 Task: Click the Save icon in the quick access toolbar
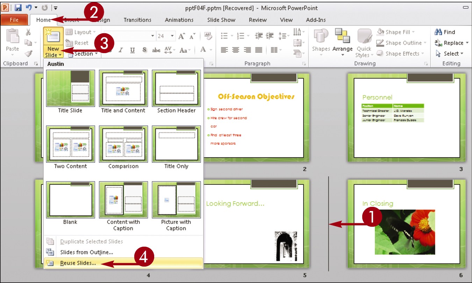point(18,8)
